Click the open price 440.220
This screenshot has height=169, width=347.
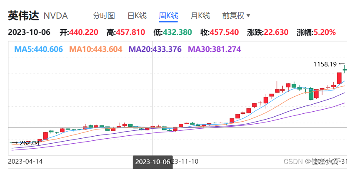pyautogui.click(x=84, y=32)
